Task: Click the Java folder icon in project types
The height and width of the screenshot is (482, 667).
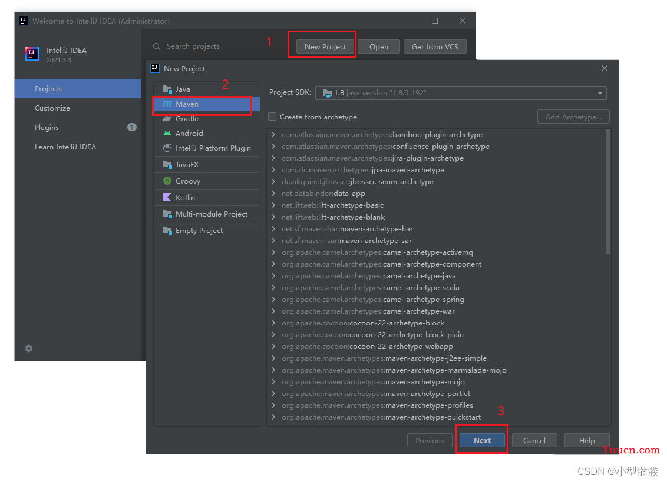Action: [167, 89]
